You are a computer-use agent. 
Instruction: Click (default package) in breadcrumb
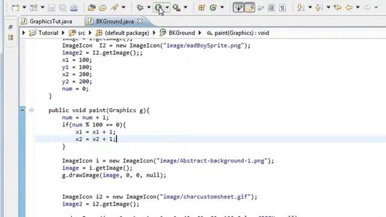[x=127, y=33]
